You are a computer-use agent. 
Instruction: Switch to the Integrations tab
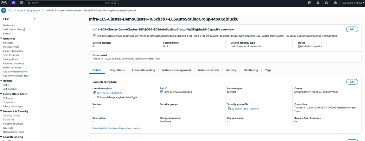click(x=117, y=70)
